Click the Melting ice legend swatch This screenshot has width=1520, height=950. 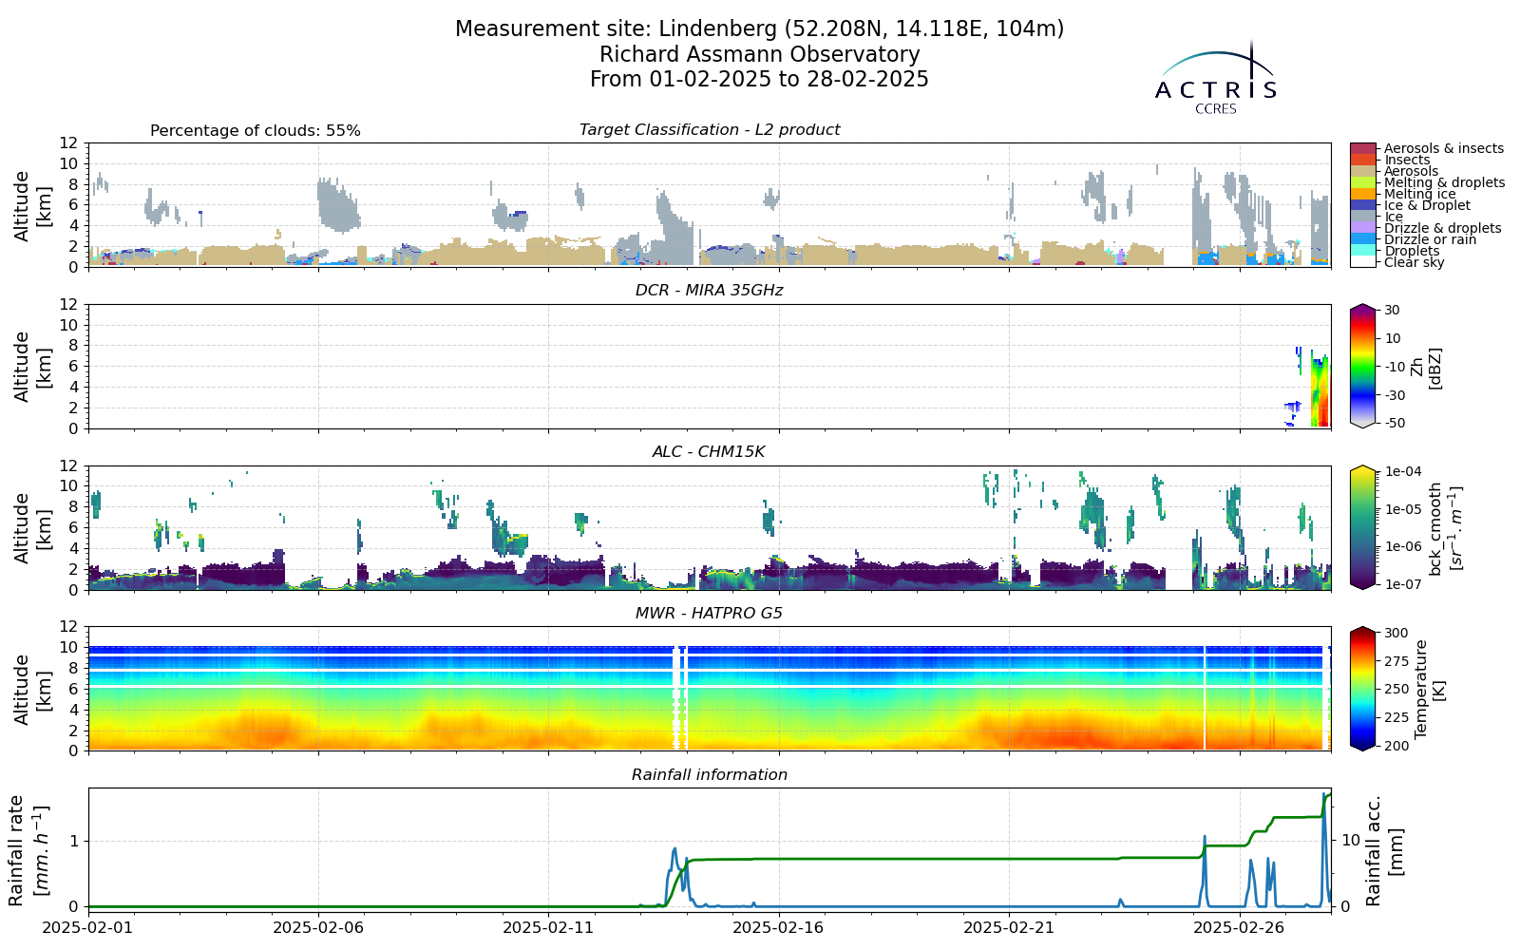tap(1362, 194)
